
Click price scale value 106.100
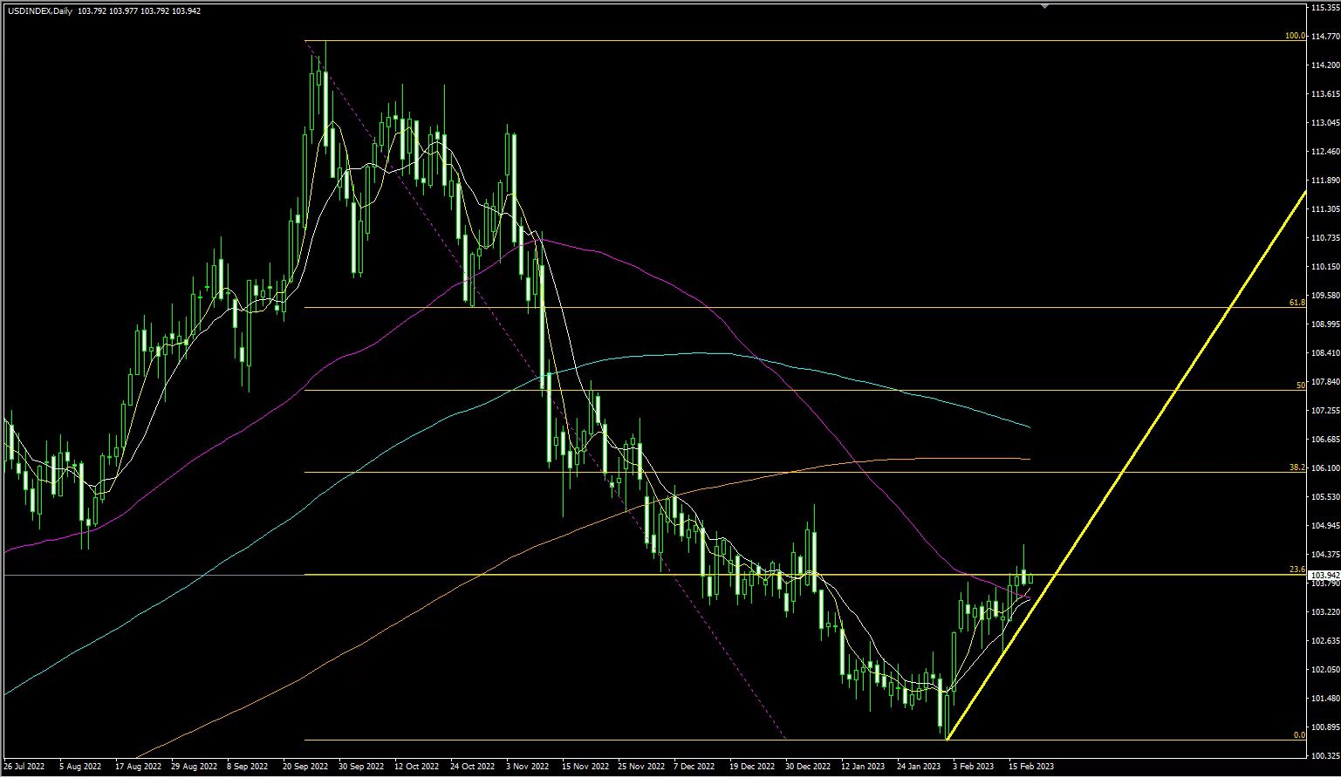pyautogui.click(x=1325, y=468)
